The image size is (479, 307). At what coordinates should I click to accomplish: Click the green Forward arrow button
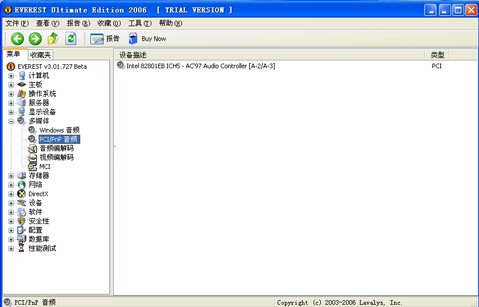(35, 39)
